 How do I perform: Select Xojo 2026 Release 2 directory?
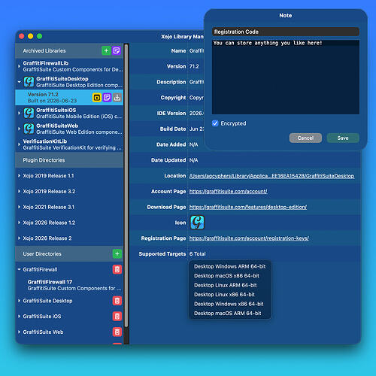click(x=69, y=238)
